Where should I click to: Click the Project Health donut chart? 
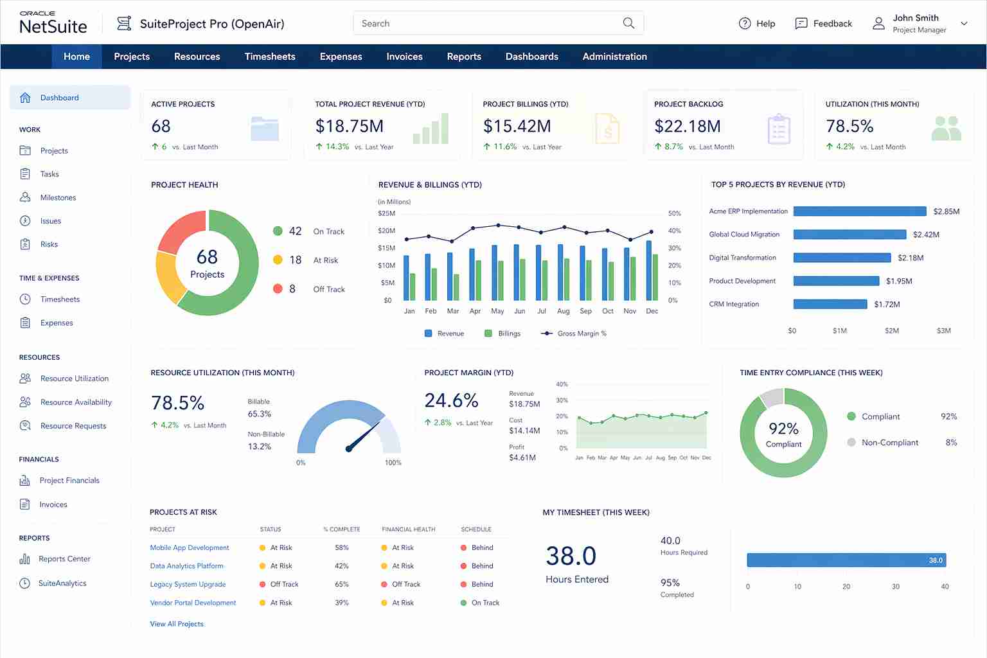click(x=207, y=263)
